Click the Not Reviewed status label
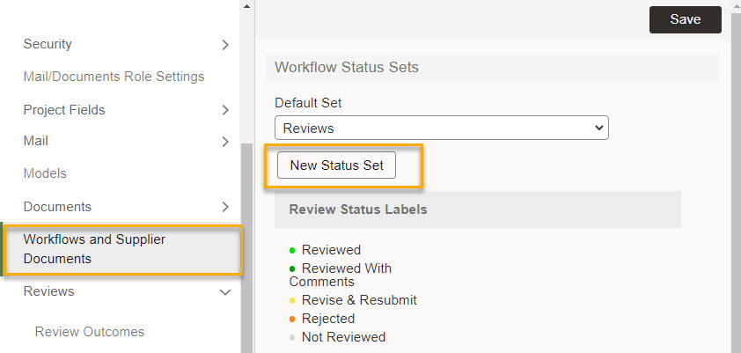Screen dimensions: 741x353 343,337
